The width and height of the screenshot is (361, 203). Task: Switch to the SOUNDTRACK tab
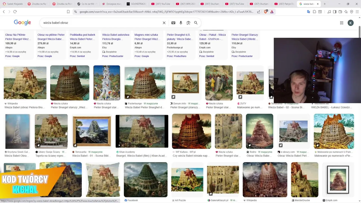click(136, 4)
